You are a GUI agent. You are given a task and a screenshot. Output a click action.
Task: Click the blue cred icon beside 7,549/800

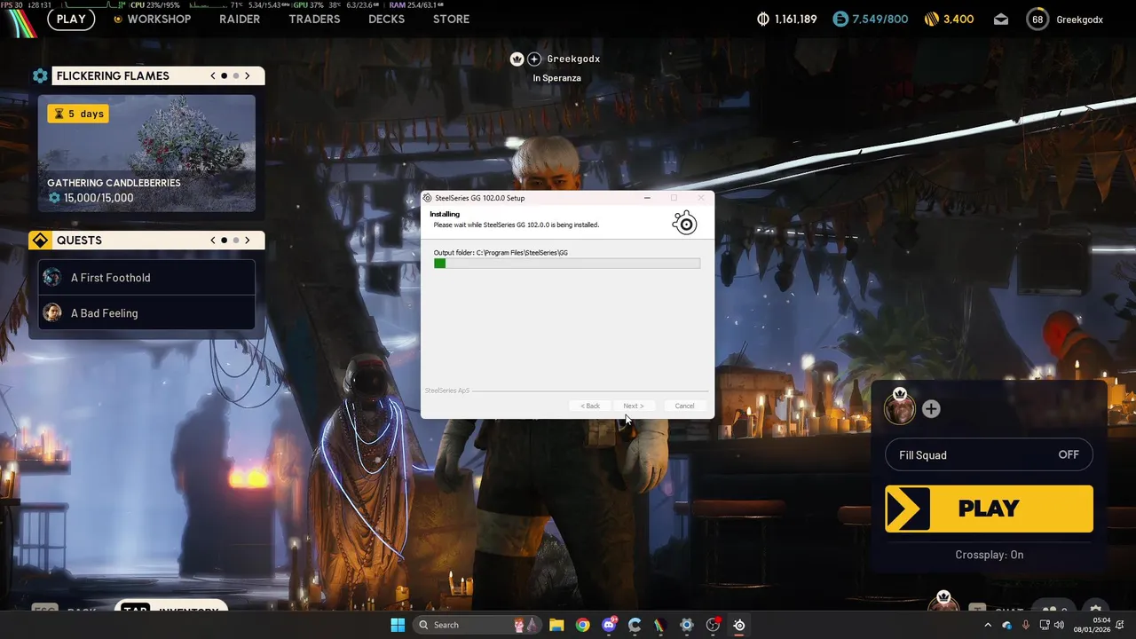coord(840,19)
